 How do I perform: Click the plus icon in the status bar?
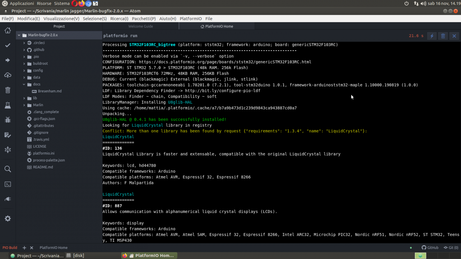[24, 248]
